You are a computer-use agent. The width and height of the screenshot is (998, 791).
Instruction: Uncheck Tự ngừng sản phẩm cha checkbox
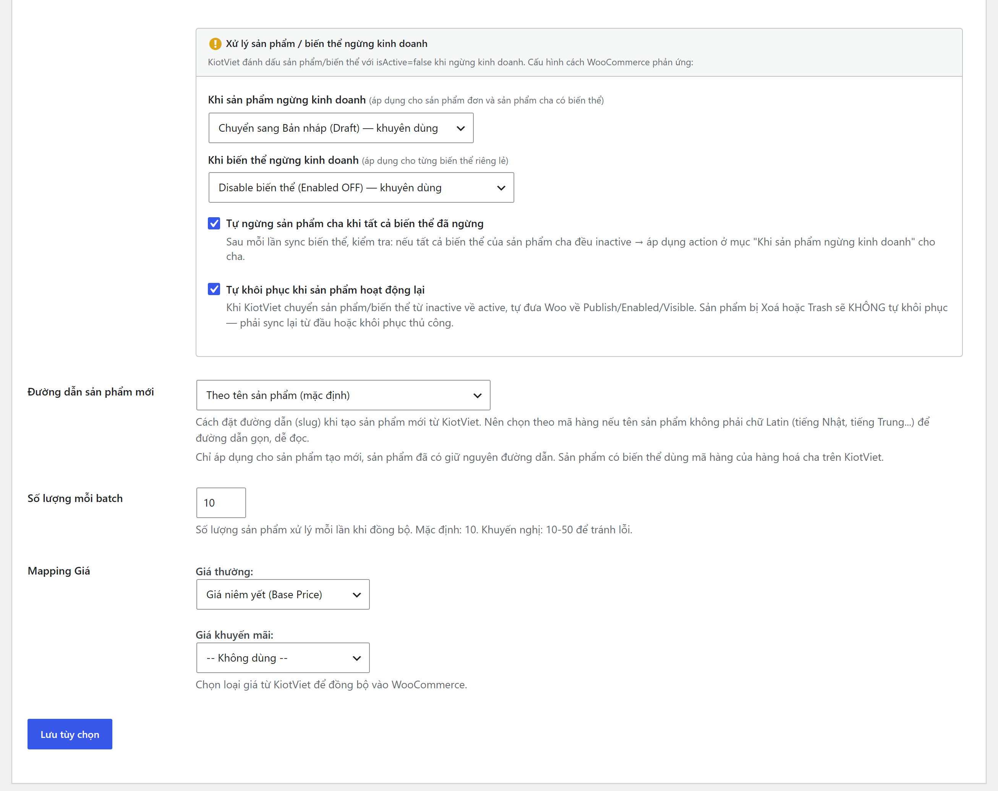pyautogui.click(x=214, y=223)
